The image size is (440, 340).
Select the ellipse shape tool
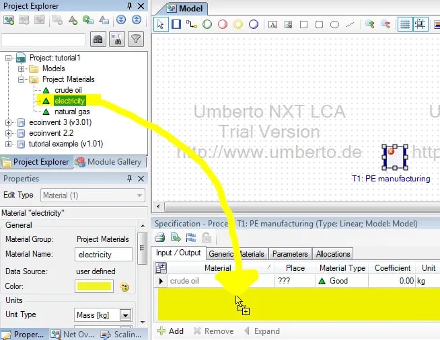point(334,25)
